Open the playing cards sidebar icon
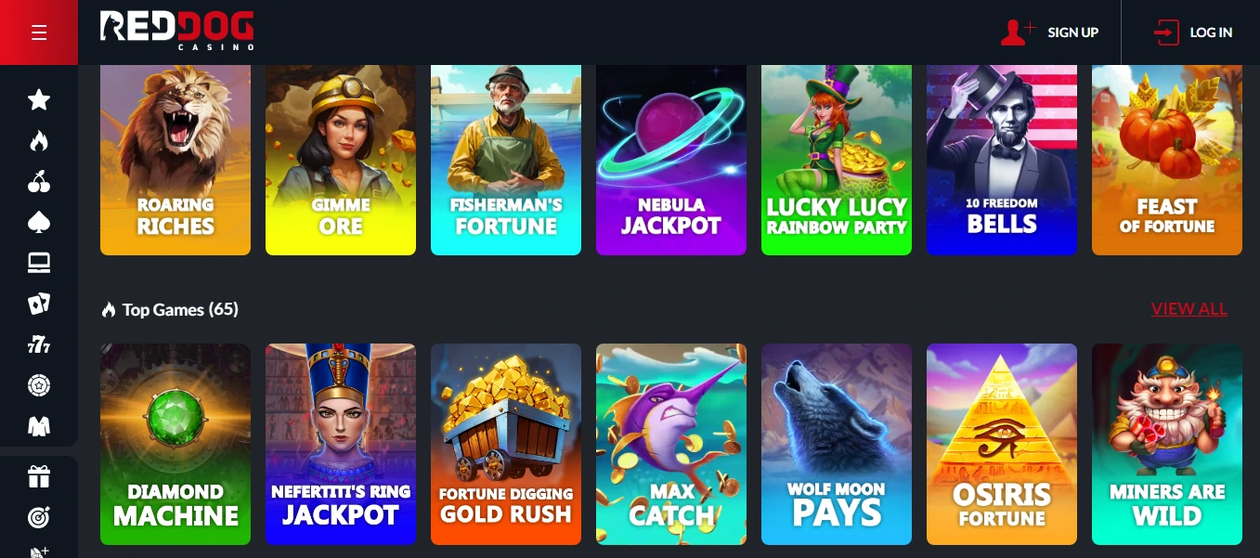1260x558 pixels. (39, 304)
